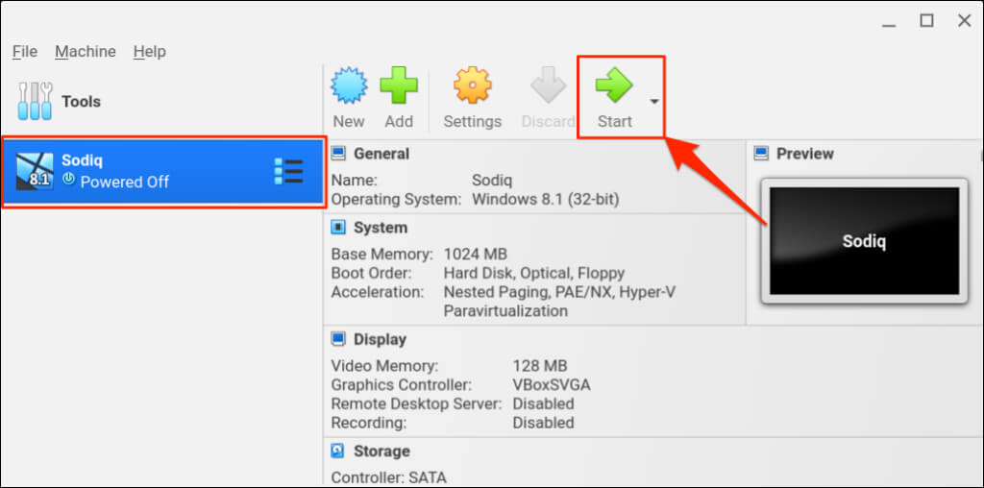984x488 pixels.
Task: Select the Sodiq virtual machine entry
Action: point(161,172)
